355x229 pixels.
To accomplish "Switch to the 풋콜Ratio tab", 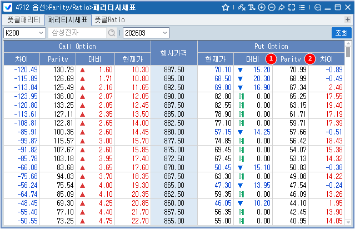I will [x=109, y=19].
